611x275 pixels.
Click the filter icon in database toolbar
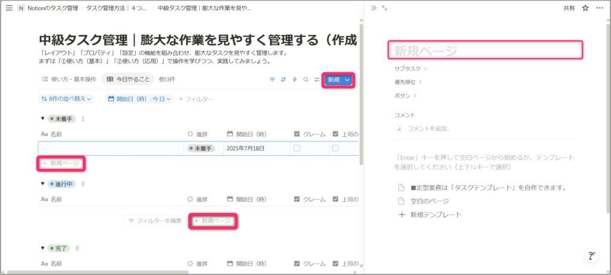click(272, 79)
